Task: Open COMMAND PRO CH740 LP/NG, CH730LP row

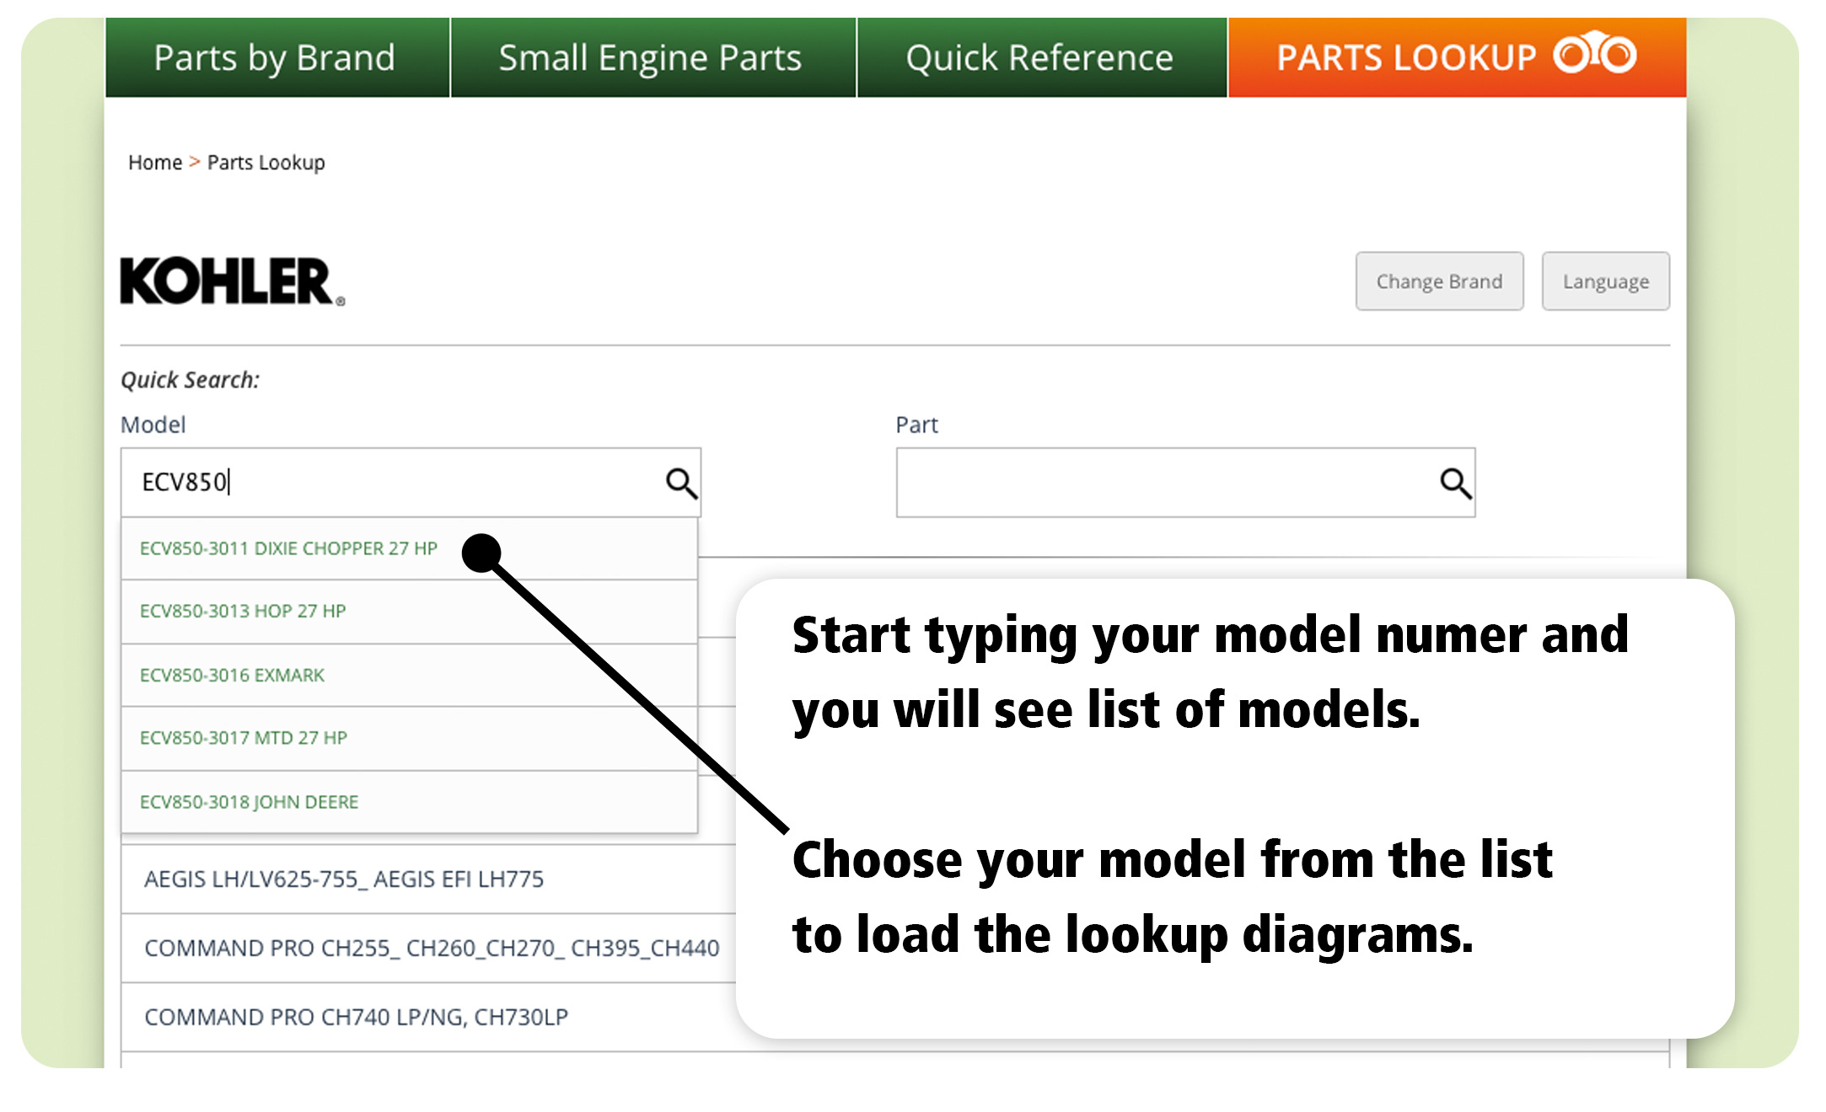Action: click(428, 1018)
